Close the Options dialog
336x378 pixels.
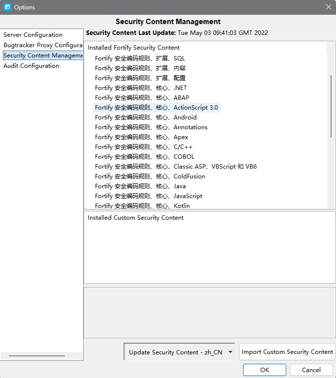point(328,7)
